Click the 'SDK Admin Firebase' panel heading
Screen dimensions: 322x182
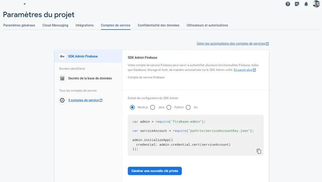142,57
